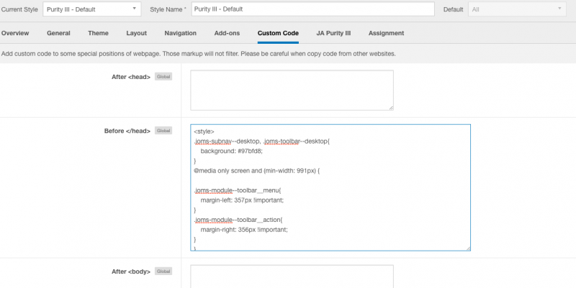Viewport: 576px width, 288px height.
Task: Click the Global badge beside After <head>
Action: point(163,77)
